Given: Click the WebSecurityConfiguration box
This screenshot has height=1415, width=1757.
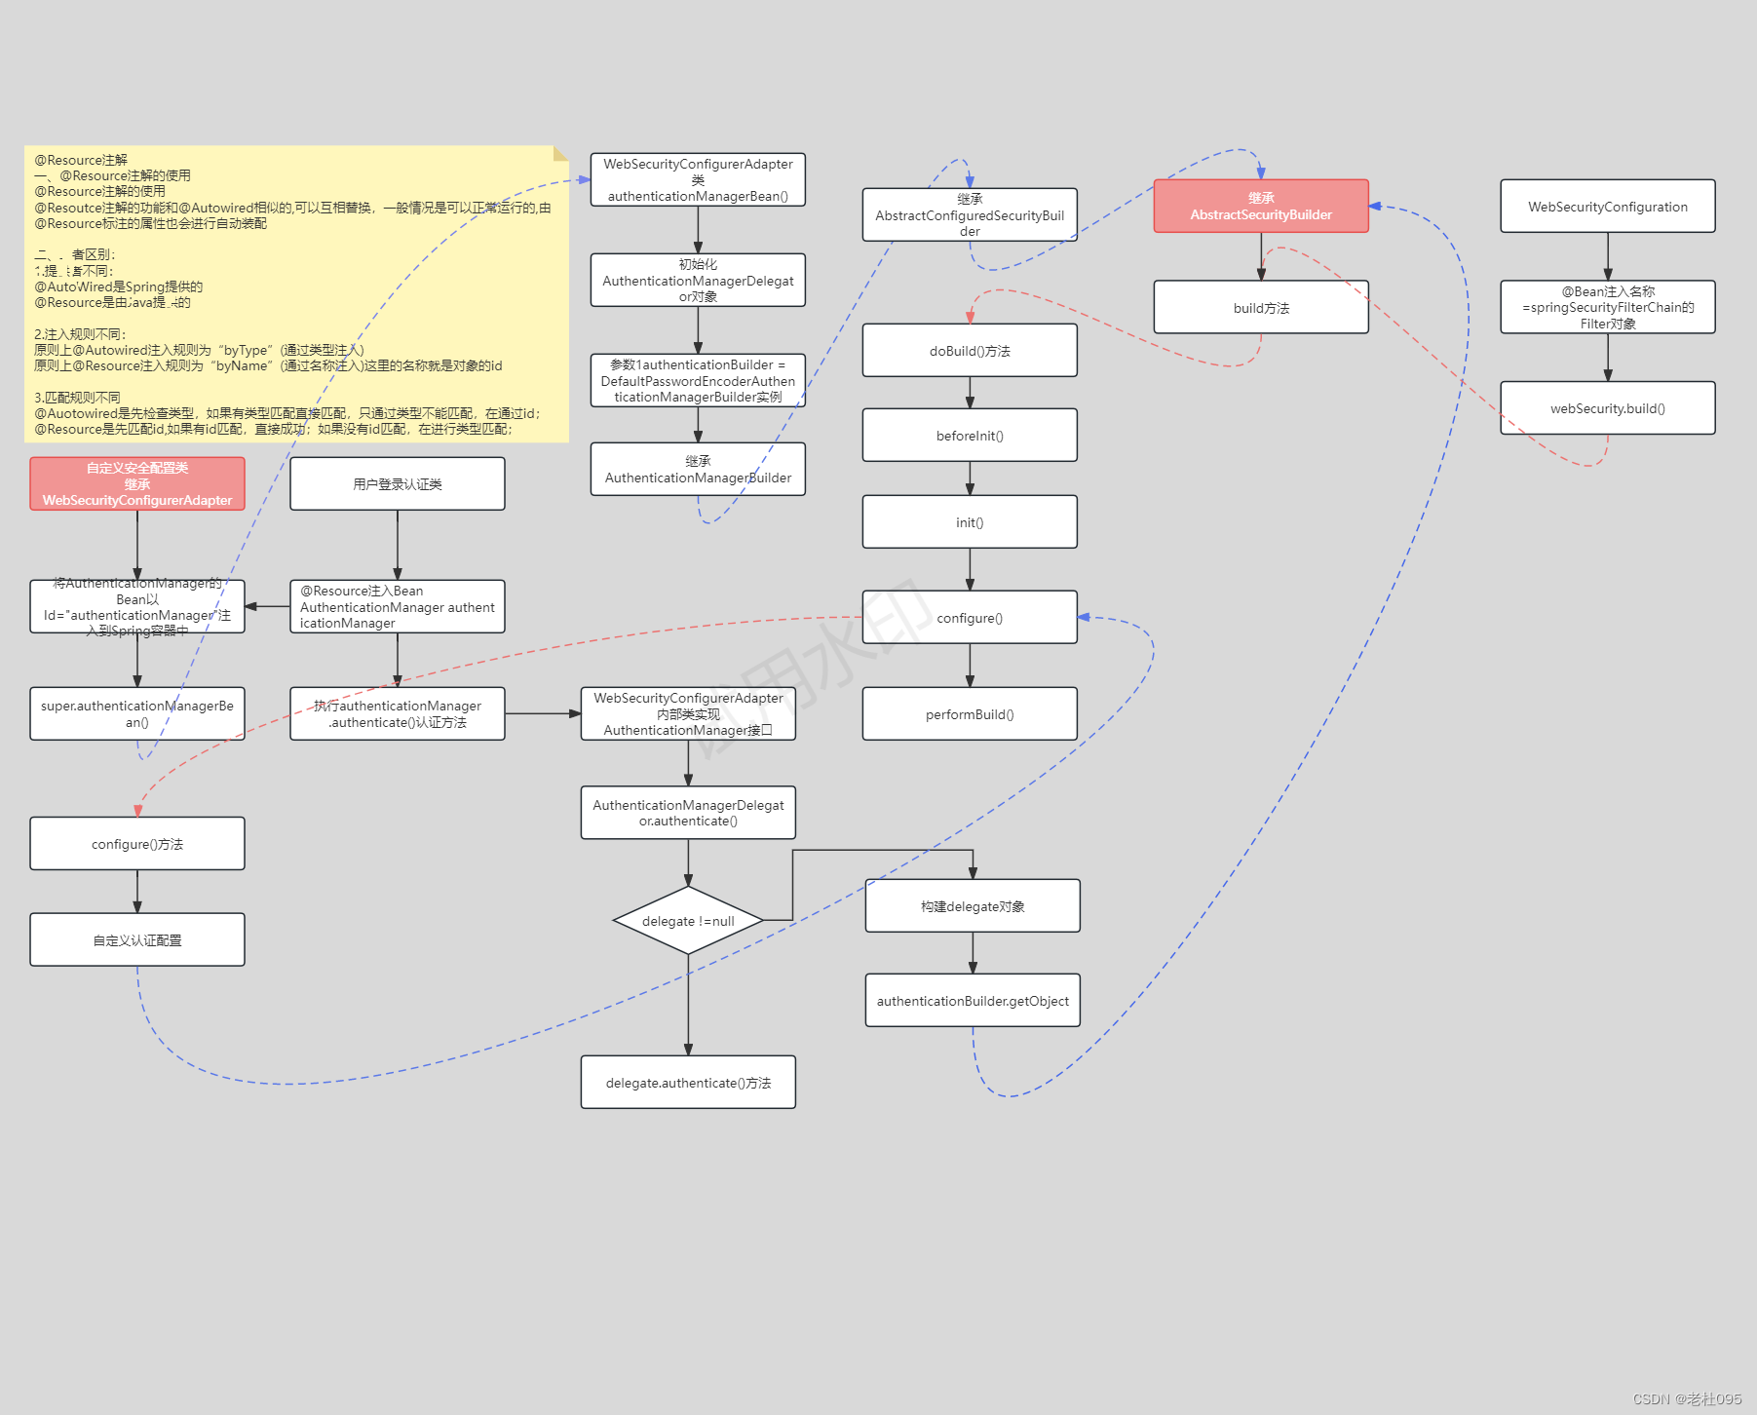Looking at the screenshot, I should pyautogui.click(x=1608, y=207).
